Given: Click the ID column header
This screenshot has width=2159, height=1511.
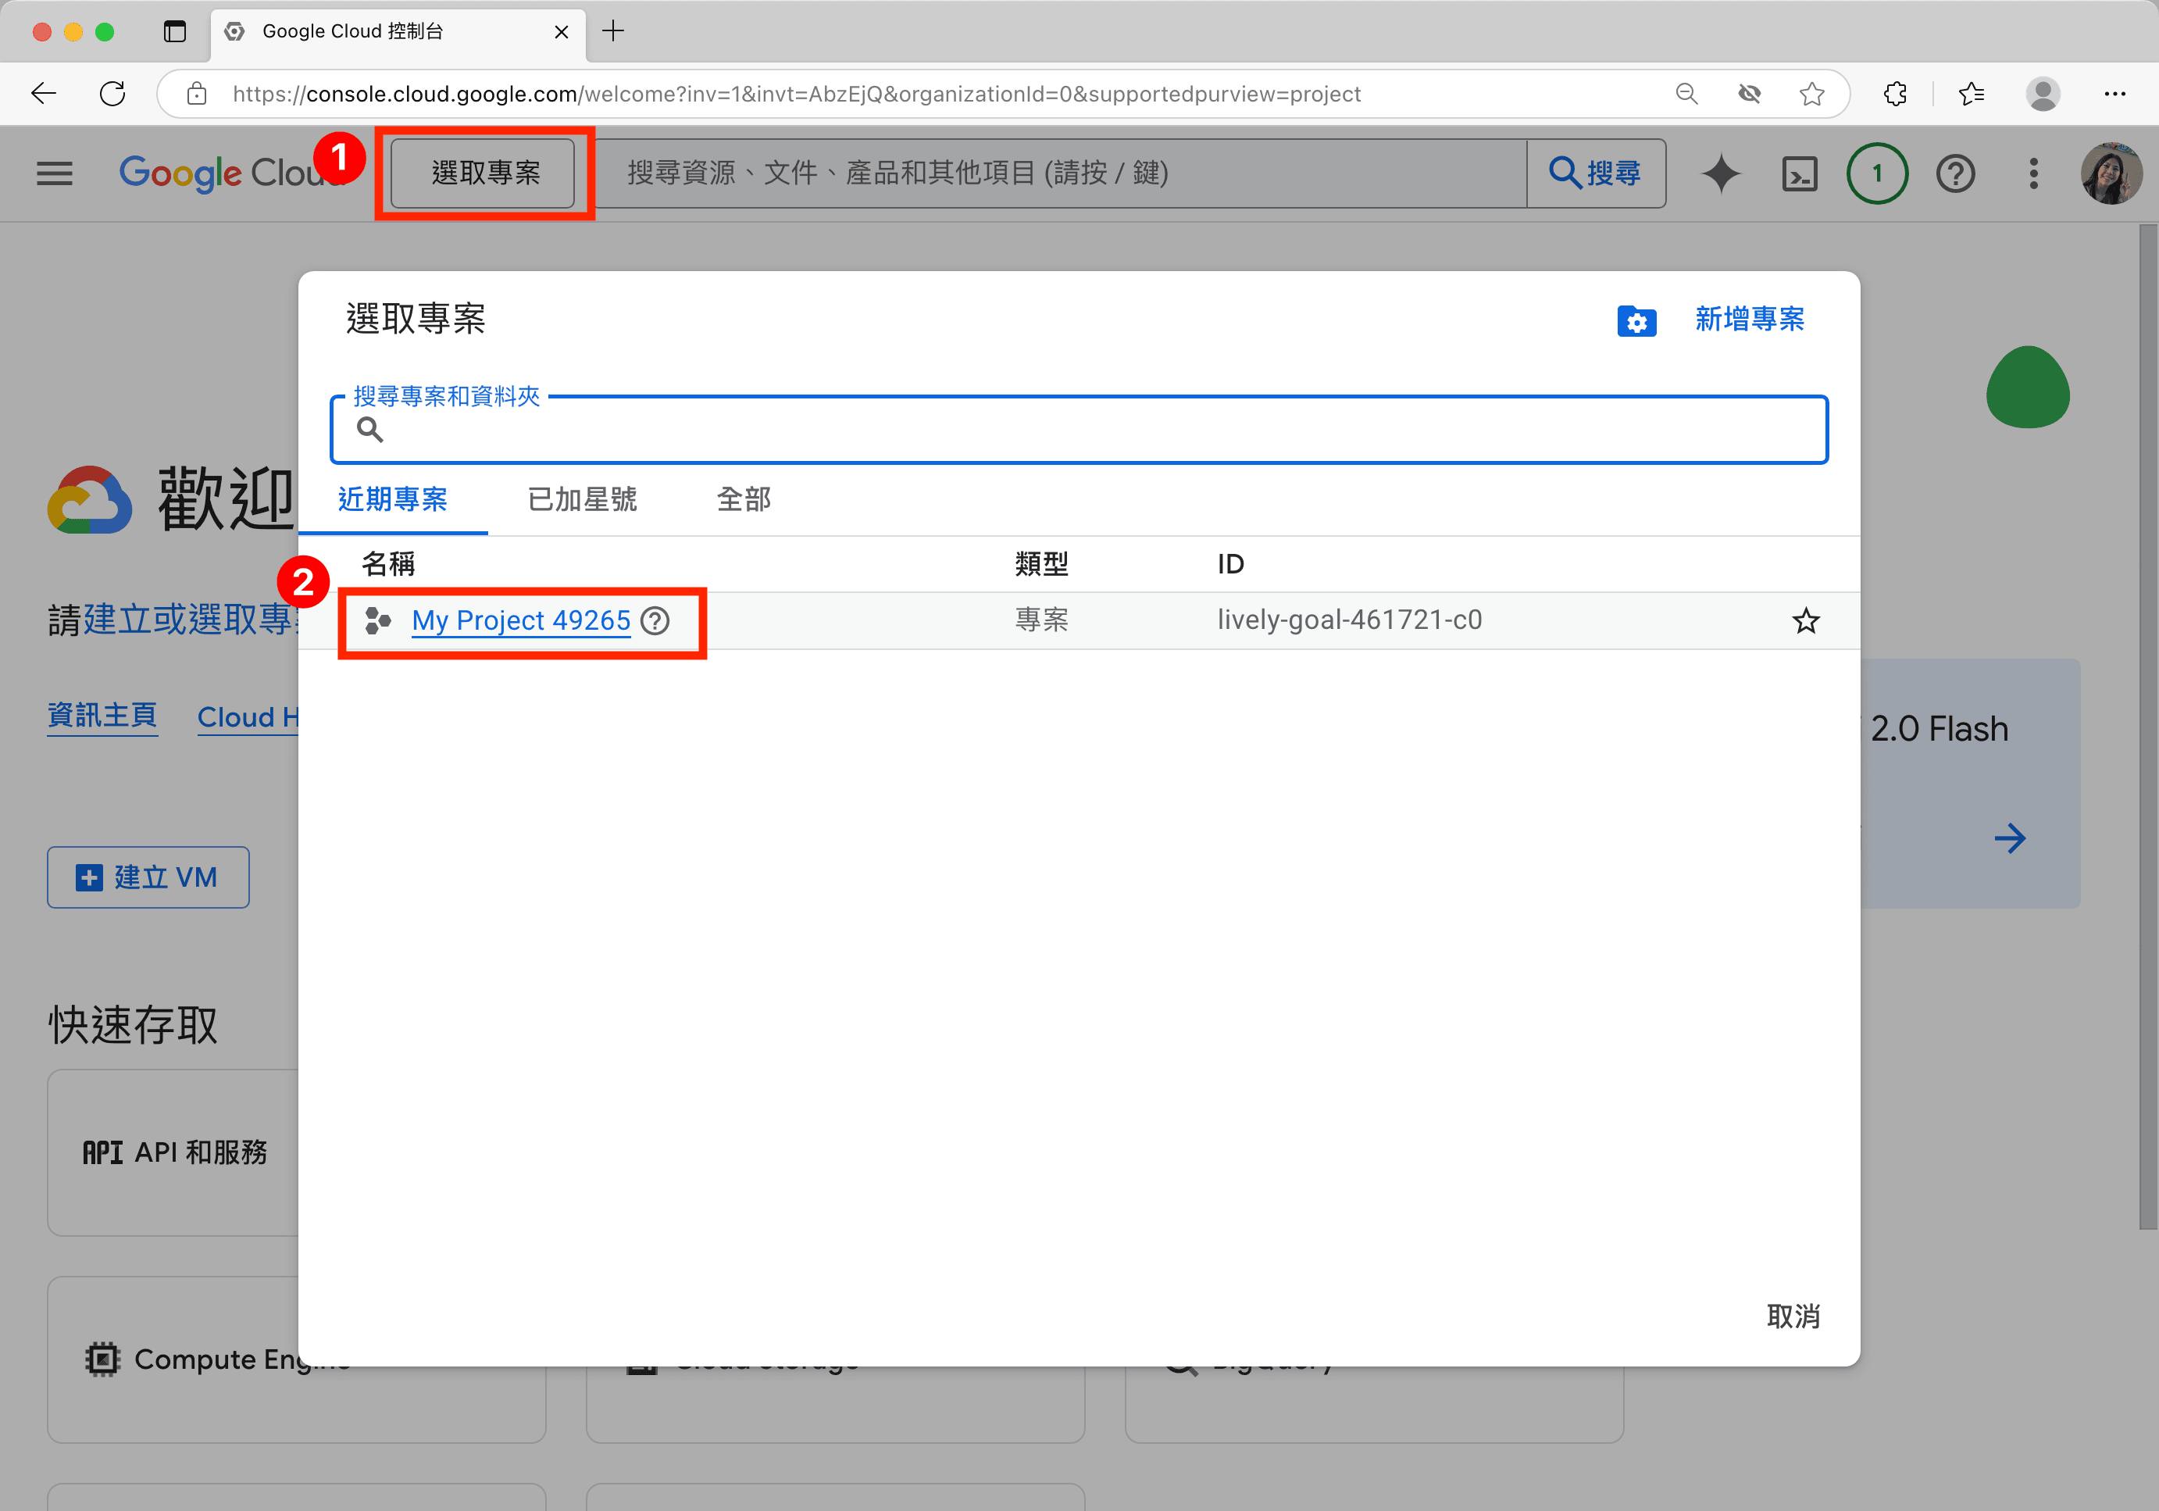Looking at the screenshot, I should point(1230,564).
